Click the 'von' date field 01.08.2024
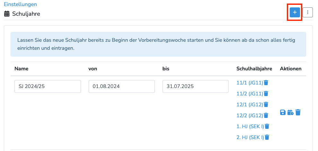318x151 pixels. click(122, 86)
